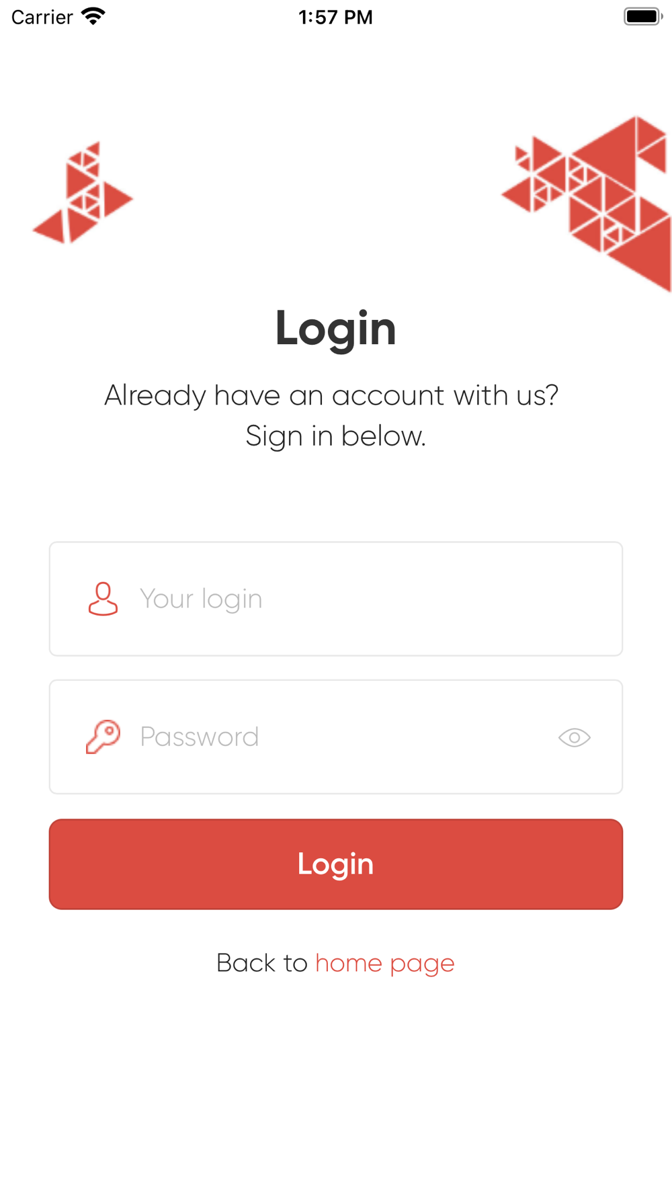Viewport: 672px width, 1195px height.
Task: Focus the Your login input field
Action: [x=336, y=599]
